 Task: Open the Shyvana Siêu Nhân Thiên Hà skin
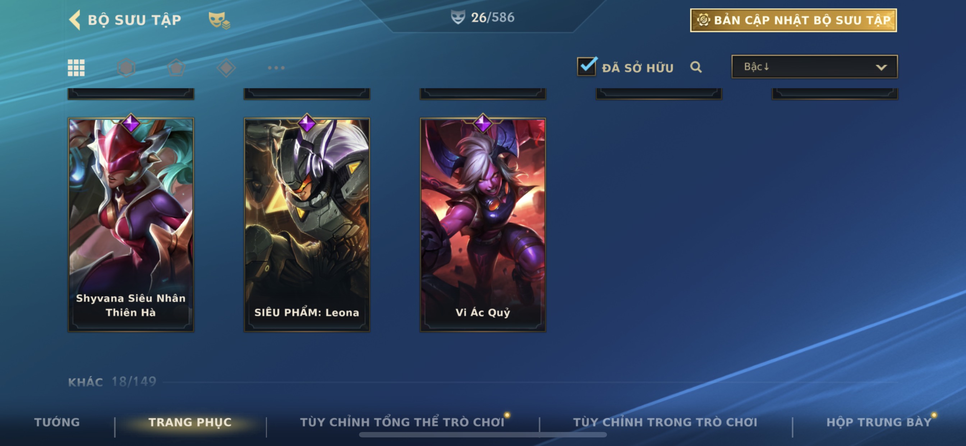coord(131,225)
